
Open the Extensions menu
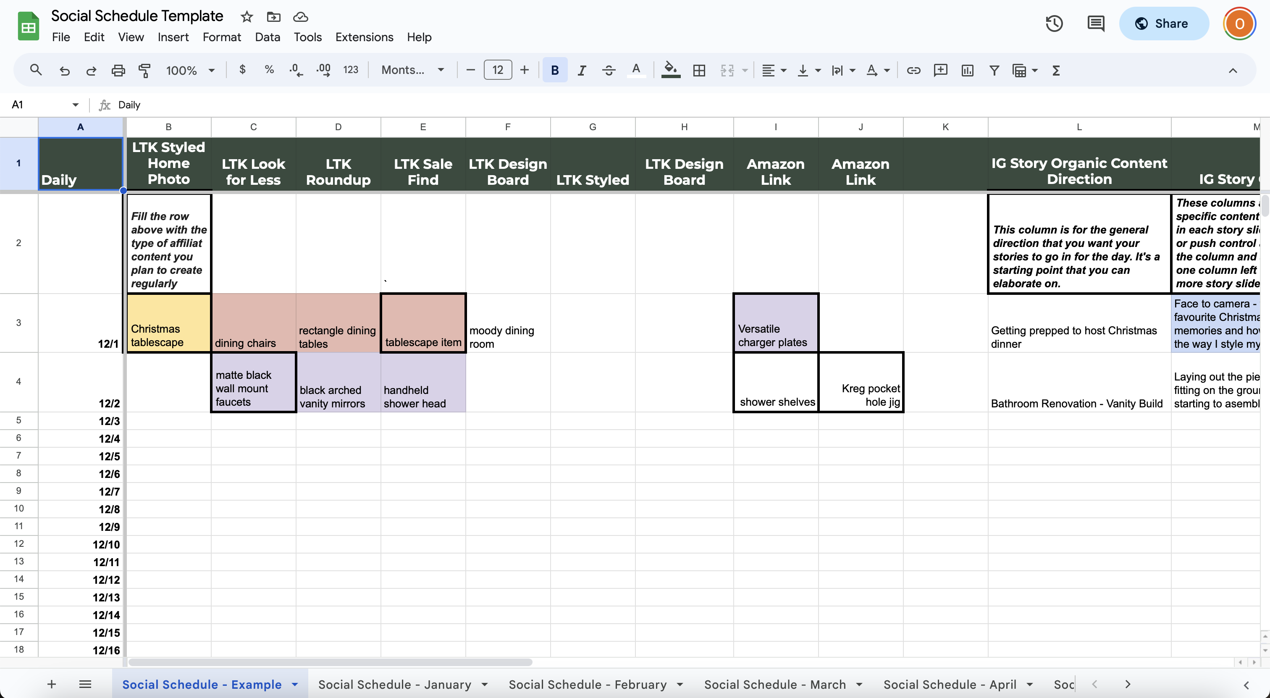365,37
